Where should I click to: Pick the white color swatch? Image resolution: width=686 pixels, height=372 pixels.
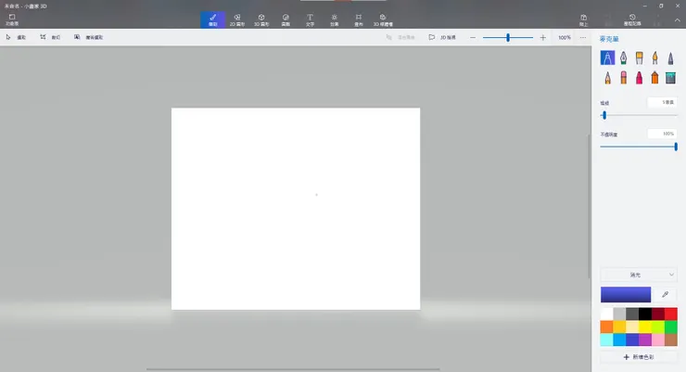[606, 314]
